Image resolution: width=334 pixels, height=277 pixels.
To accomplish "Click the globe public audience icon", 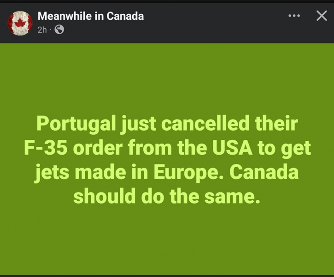I will click(59, 30).
